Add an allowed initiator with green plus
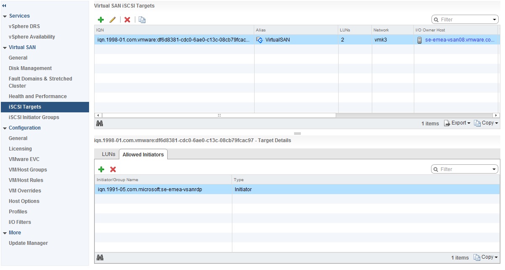The height and width of the screenshot is (270, 505). click(x=101, y=169)
